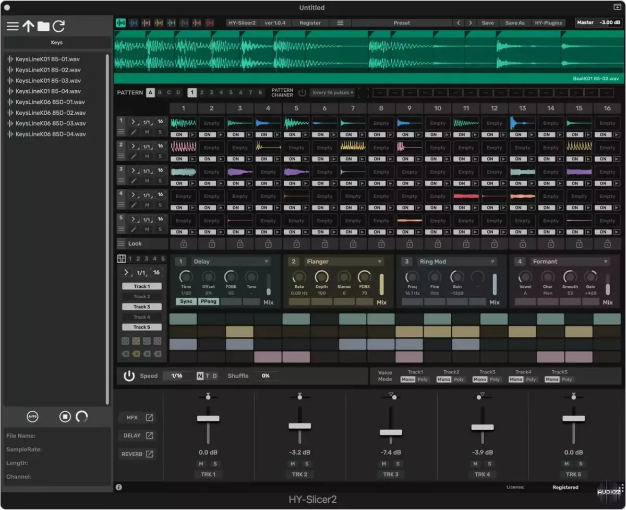Screen dimensions: 626x510
Task: Solo TRK 5 in the mixer
Action: coord(580,464)
